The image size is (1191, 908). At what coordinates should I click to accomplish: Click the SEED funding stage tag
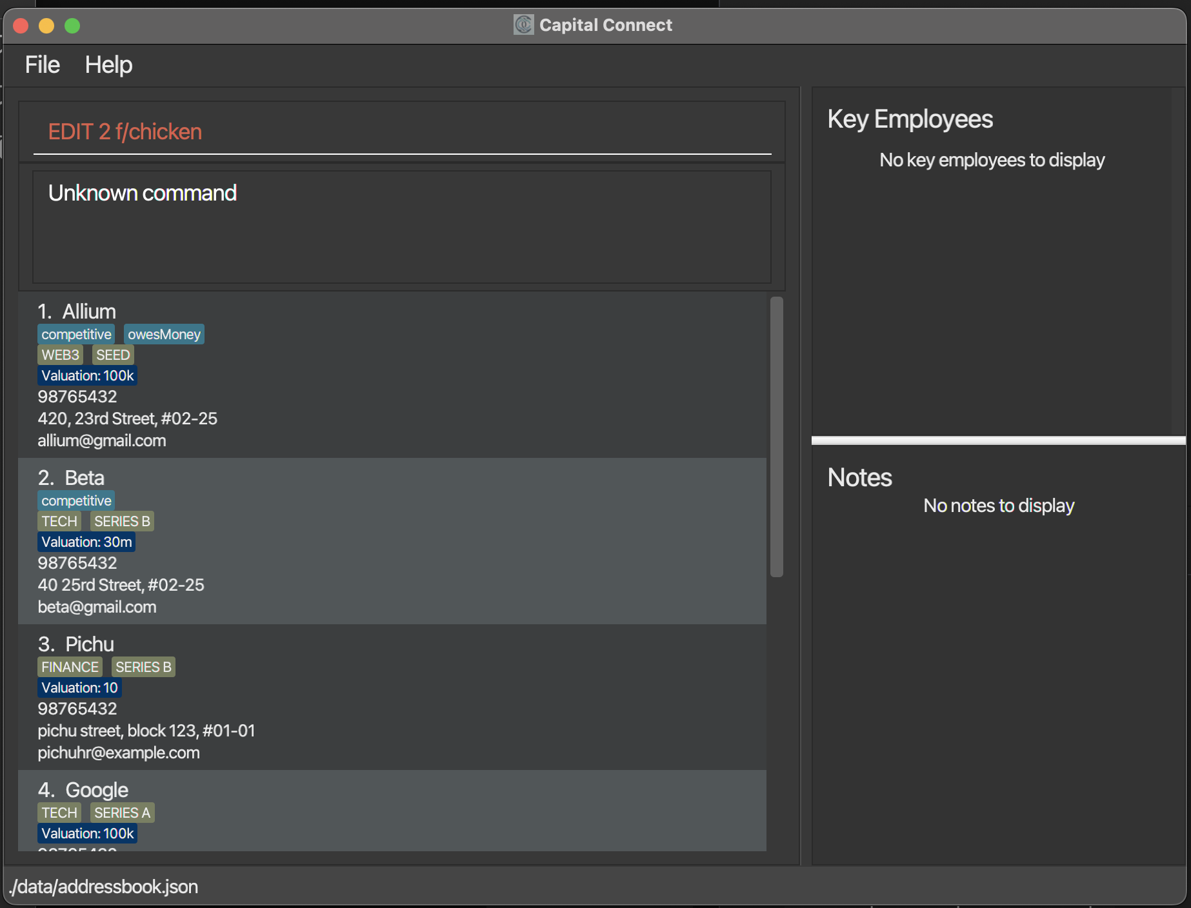pos(113,355)
